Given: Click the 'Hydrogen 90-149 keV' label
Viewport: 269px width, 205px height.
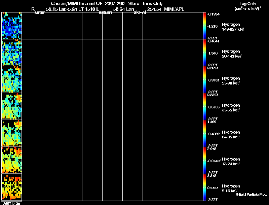Looking at the screenshot, I should point(232,54).
